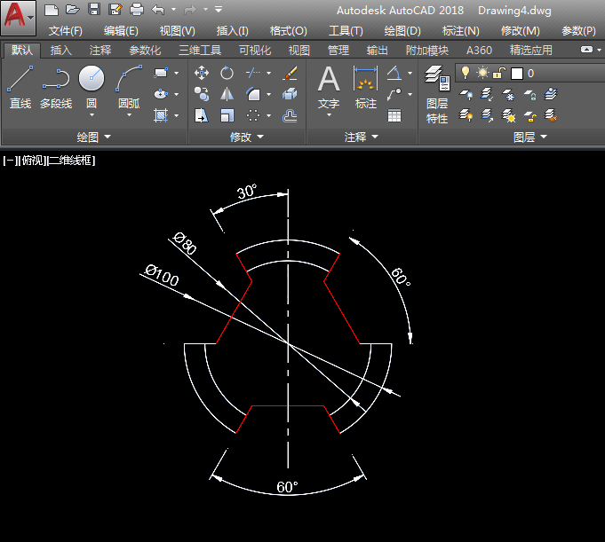
Task: Click the layer 0 white color swatch
Action: pyautogui.click(x=516, y=73)
